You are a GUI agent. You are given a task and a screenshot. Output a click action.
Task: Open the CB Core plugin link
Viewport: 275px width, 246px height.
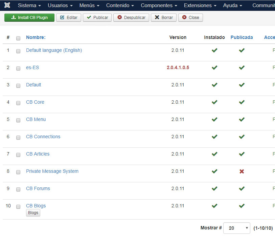pyautogui.click(x=35, y=102)
